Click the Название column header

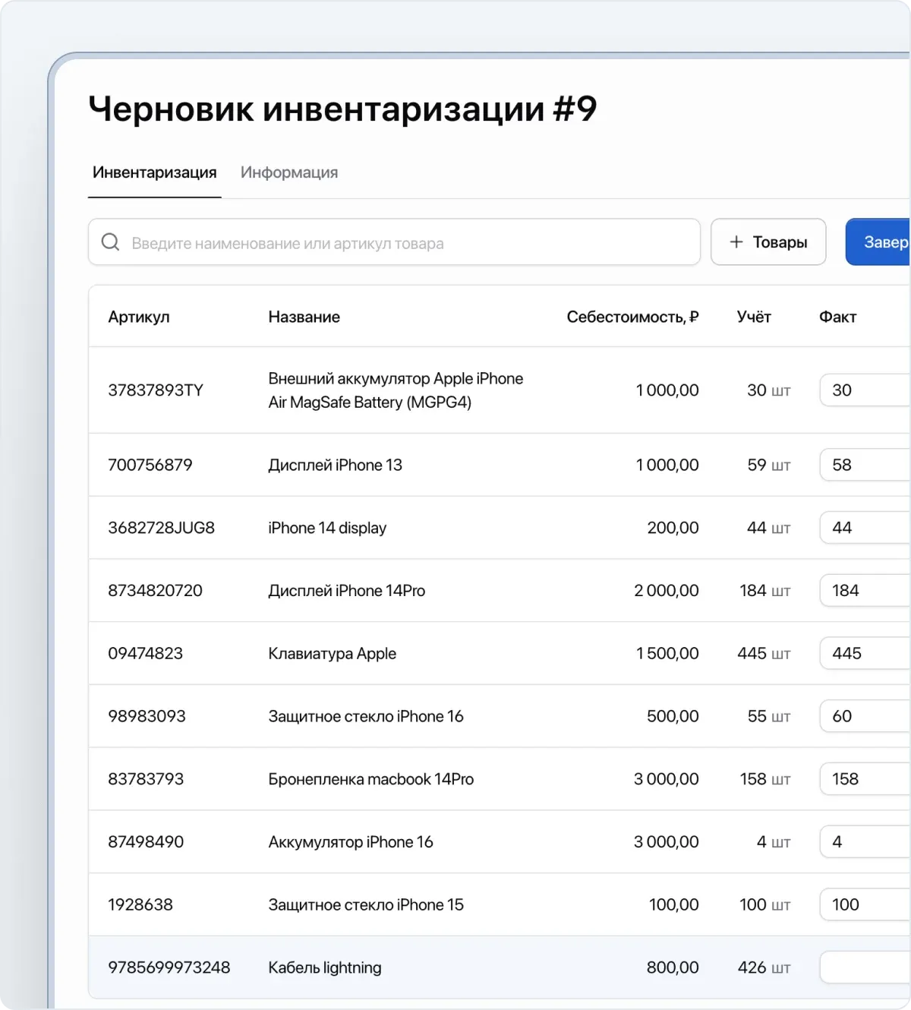(304, 317)
